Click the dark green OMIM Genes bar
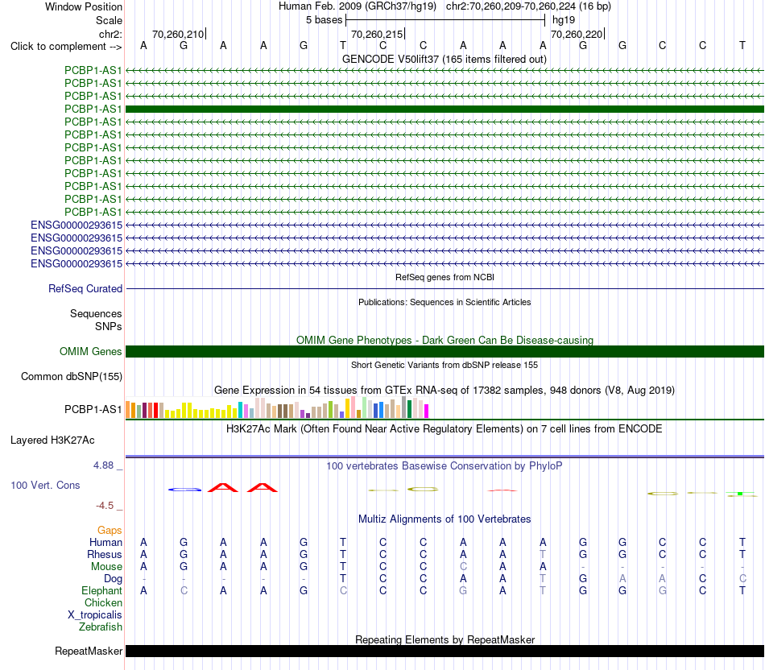Image resolution: width=765 pixels, height=670 pixels. (445, 351)
